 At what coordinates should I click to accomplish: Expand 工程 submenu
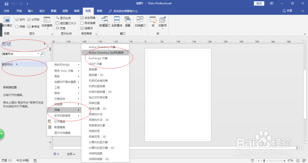(64, 88)
